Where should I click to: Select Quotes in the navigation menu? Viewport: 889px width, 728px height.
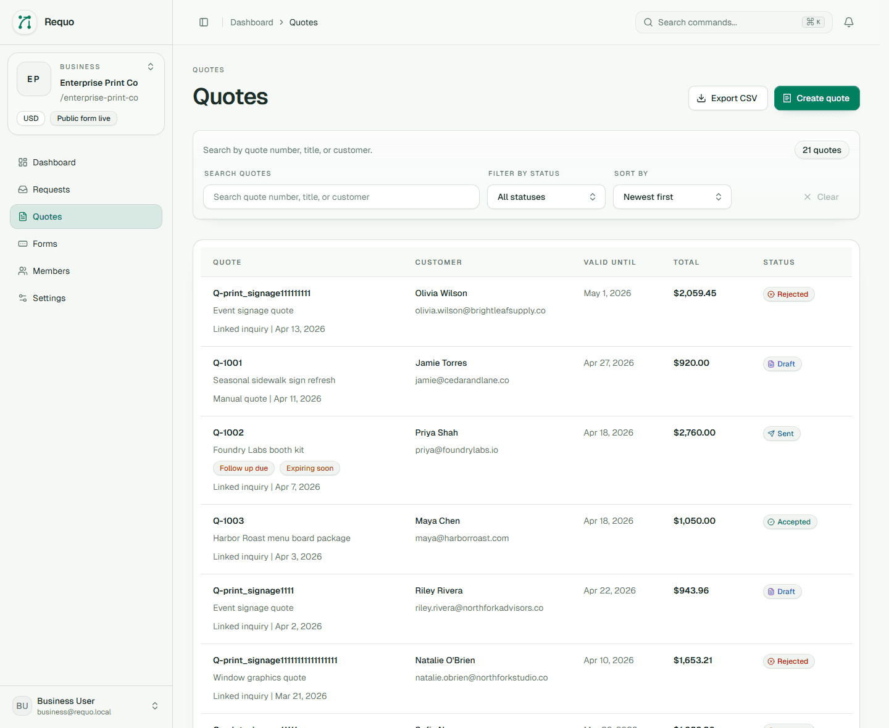pos(47,217)
